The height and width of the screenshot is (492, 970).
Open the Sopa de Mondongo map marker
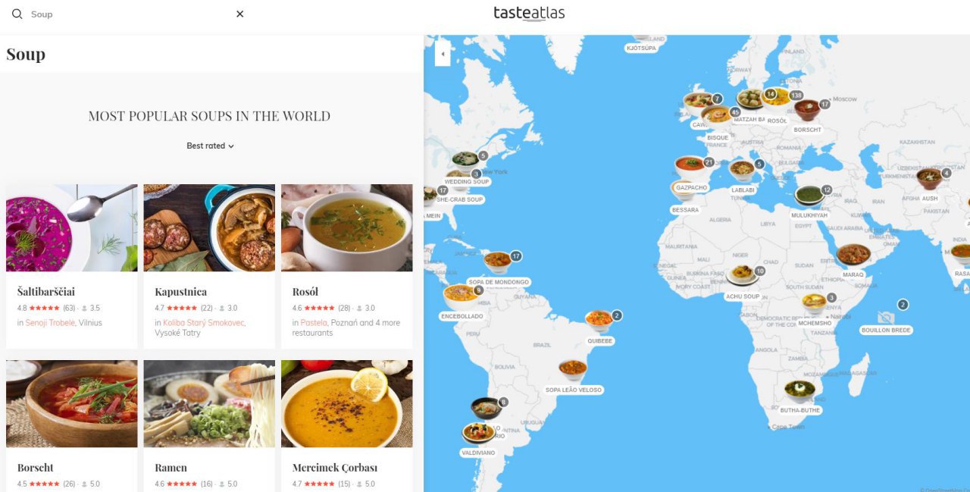[x=498, y=262]
